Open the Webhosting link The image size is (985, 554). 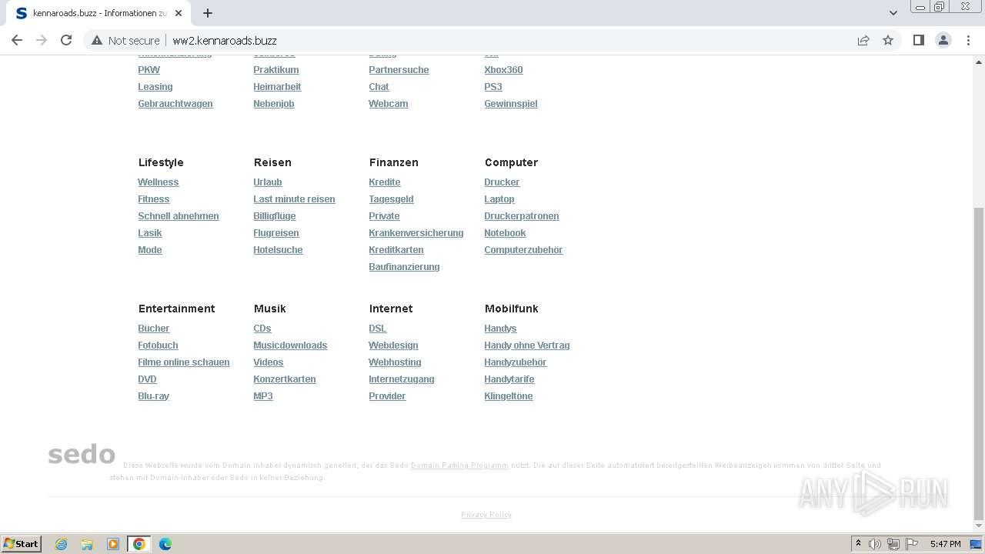[395, 362]
